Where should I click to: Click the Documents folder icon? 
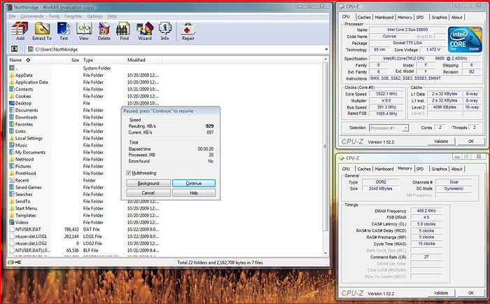[x=12, y=110]
